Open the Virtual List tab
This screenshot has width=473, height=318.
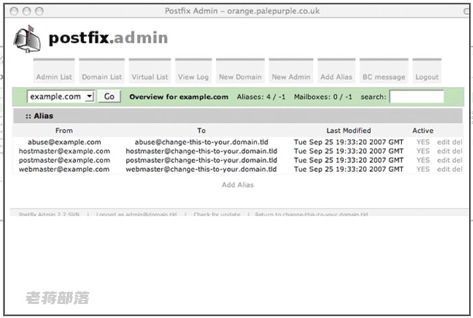(x=150, y=71)
